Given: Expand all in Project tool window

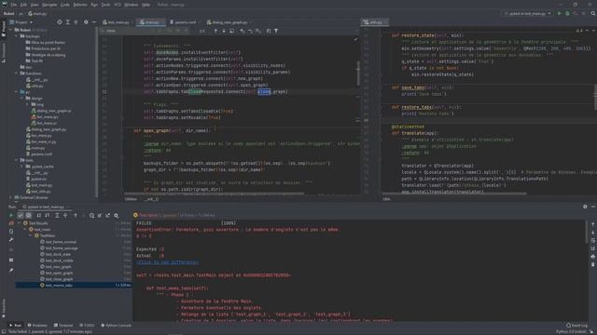Looking at the screenshot, I should [68, 22].
